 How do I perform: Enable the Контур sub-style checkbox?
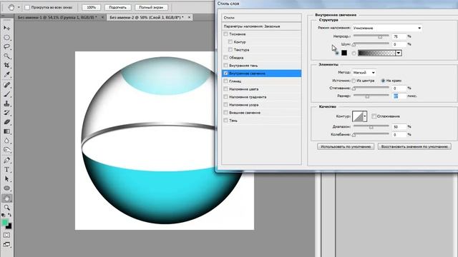coord(230,41)
